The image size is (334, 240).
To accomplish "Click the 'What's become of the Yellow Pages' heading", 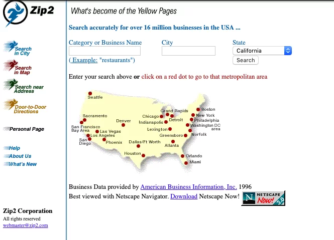I will (124, 11).
